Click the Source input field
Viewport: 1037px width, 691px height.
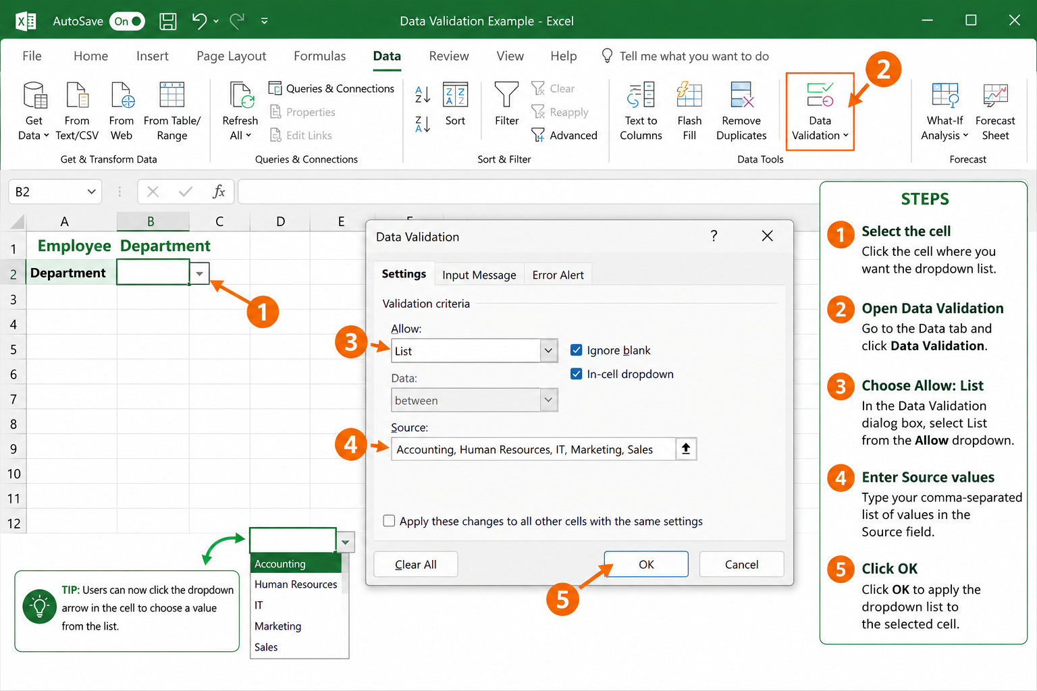click(x=533, y=449)
